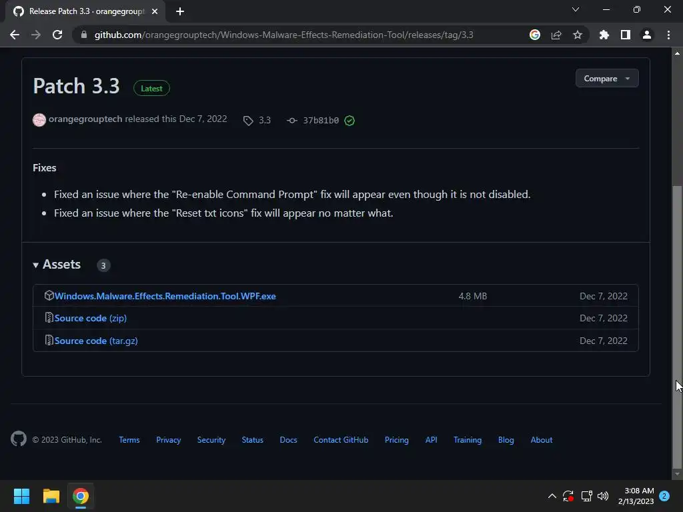Screen dimensions: 683x512
Task: Open File Explorer from taskbar
Action: pos(51,496)
